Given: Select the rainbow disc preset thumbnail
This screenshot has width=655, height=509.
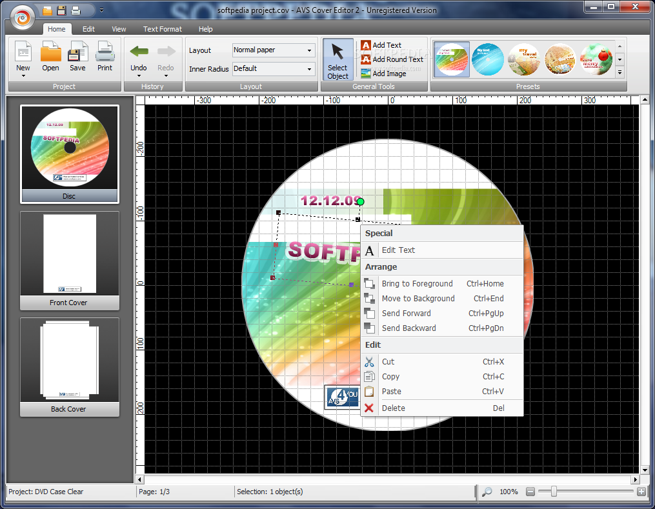Looking at the screenshot, I should 452,59.
